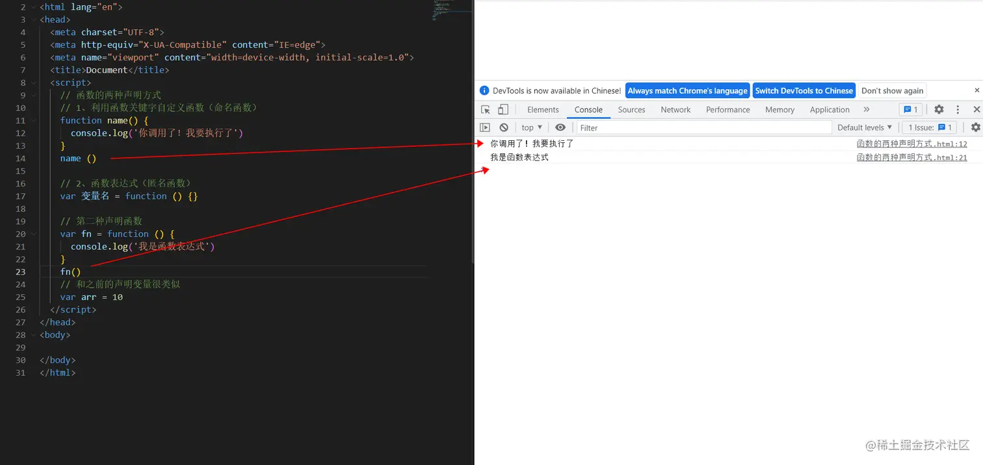The height and width of the screenshot is (465, 983).
Task: Click the X-UA-Compatible meta line
Action: (x=188, y=45)
